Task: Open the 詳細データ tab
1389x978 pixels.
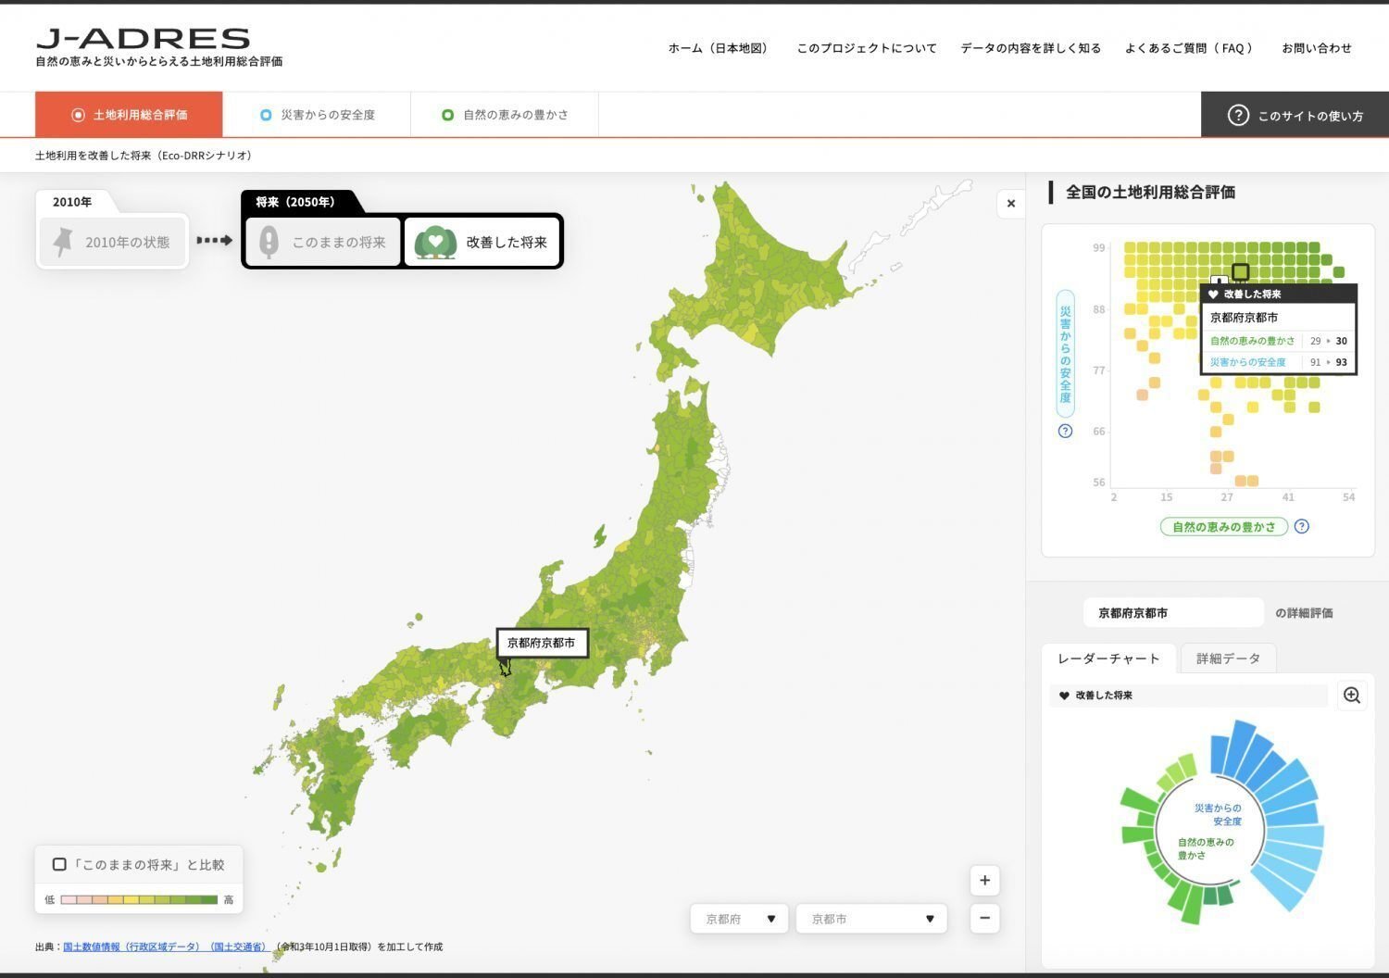Action: (1229, 658)
